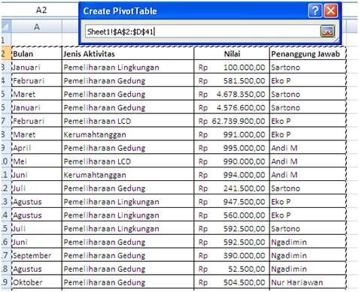The width and height of the screenshot is (359, 292).
Task: Click Pemeliharaan Lingkungan in the 947.500,00 row
Action: pyautogui.click(x=128, y=202)
